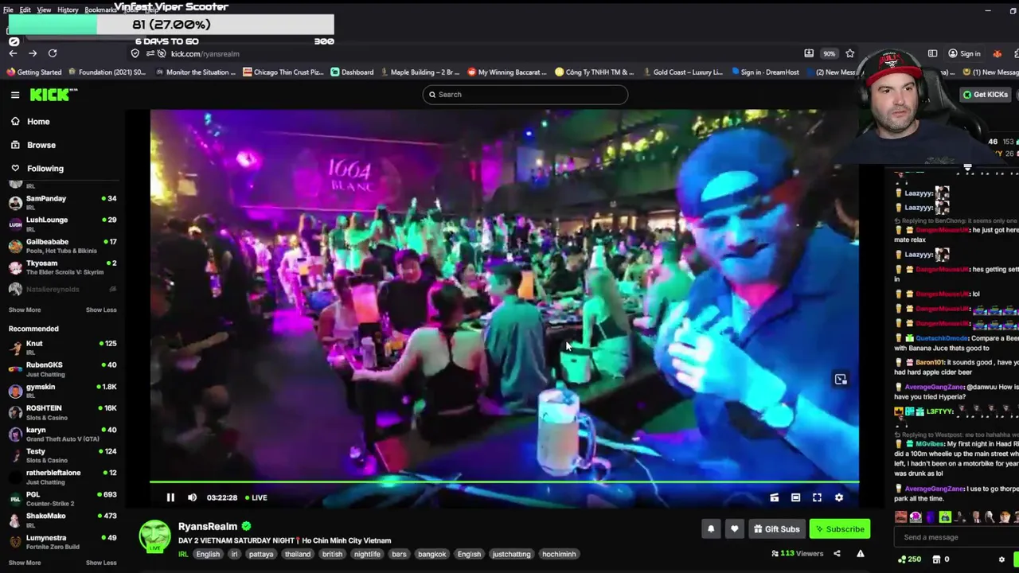Open ShakoMako recommended channel

pyautogui.click(x=62, y=520)
